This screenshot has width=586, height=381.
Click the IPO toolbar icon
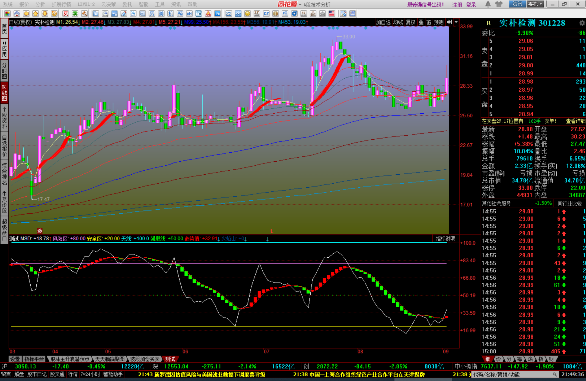coord(217,14)
